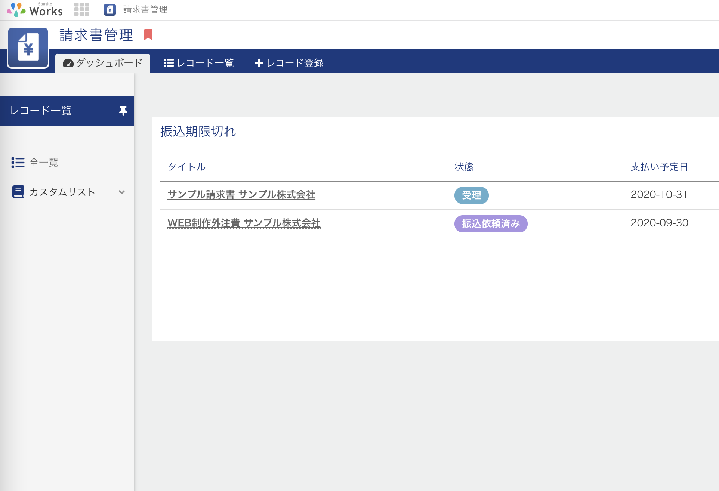Switch to the レコード一覧 tab
Viewport: 719px width, 491px height.
(x=199, y=63)
